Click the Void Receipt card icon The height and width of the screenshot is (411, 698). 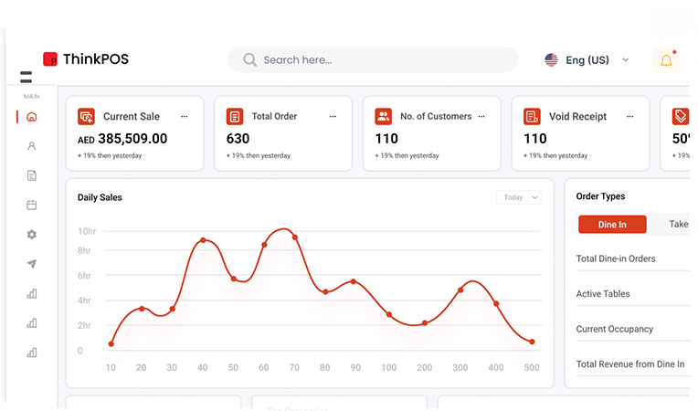pyautogui.click(x=532, y=117)
